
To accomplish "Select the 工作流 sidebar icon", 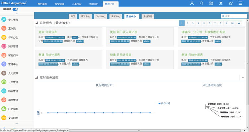I will pos(4,28).
